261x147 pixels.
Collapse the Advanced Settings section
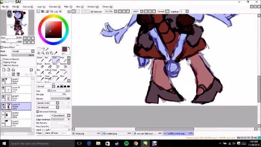click(x=38, y=111)
